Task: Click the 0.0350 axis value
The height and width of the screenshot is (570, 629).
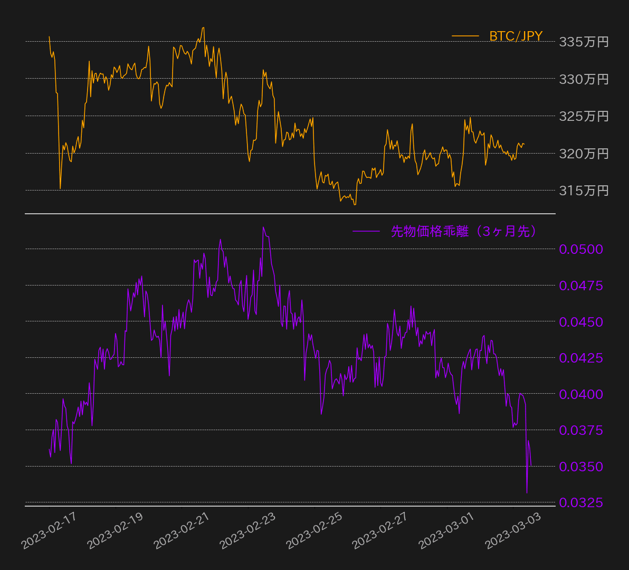Action: tap(580, 467)
